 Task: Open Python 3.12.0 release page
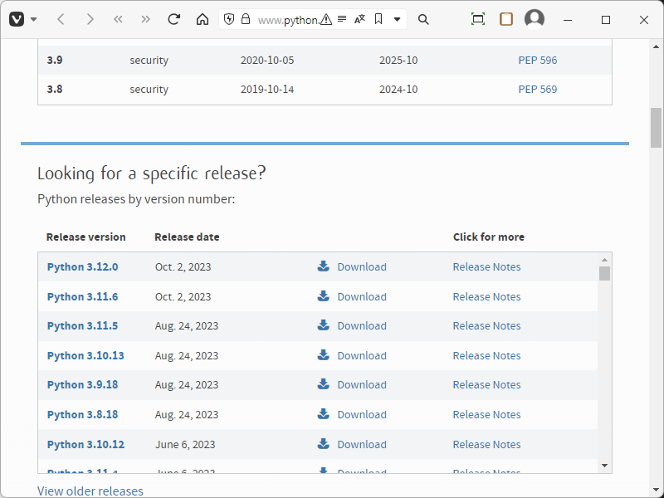tap(82, 267)
